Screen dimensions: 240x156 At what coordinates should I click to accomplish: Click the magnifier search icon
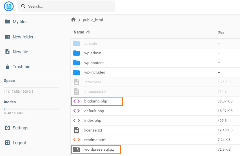pos(23,6)
